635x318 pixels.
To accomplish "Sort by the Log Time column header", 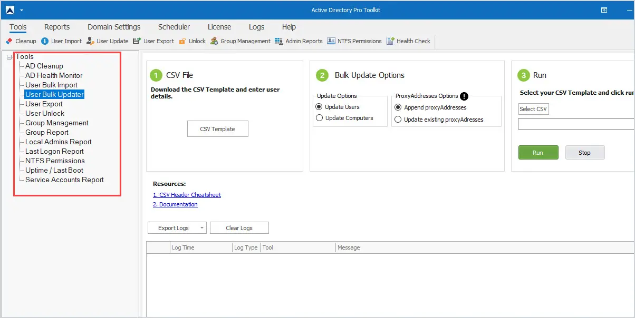I will point(200,247).
